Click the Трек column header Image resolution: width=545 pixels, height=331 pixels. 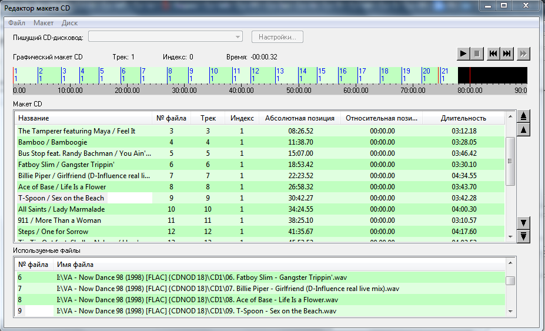tap(208, 118)
